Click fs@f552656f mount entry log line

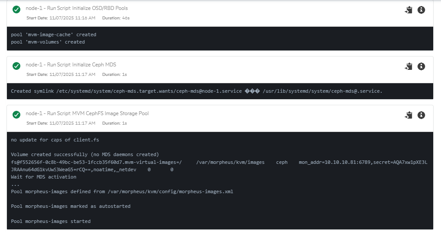tap(219, 162)
